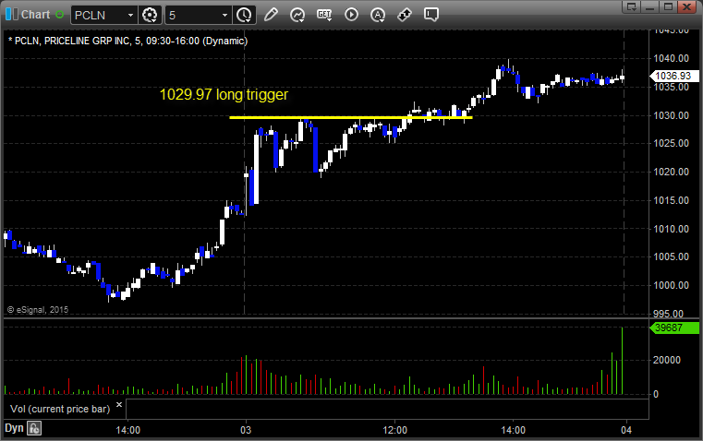Viewport: 703px width, 441px height.
Task: Click the 1040.00 price axis label
Action: (672, 58)
